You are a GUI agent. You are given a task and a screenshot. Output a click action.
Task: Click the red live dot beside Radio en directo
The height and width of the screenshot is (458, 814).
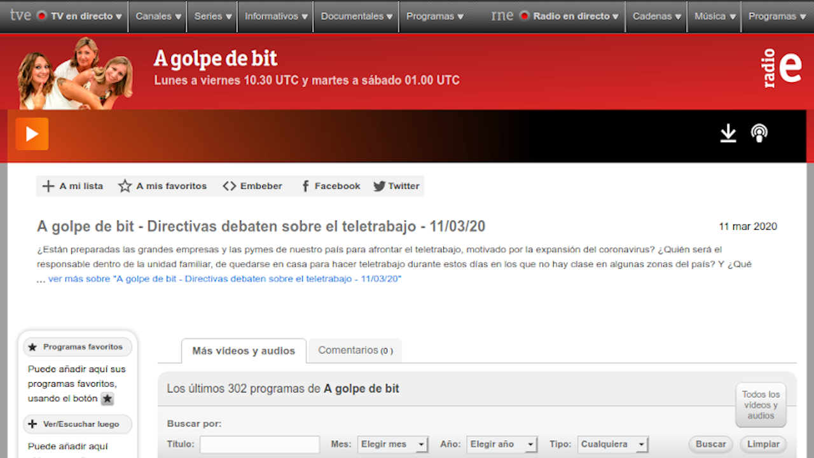(524, 16)
